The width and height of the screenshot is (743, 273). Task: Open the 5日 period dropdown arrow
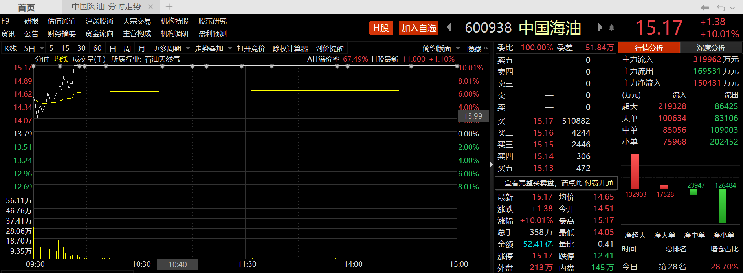(x=42, y=48)
